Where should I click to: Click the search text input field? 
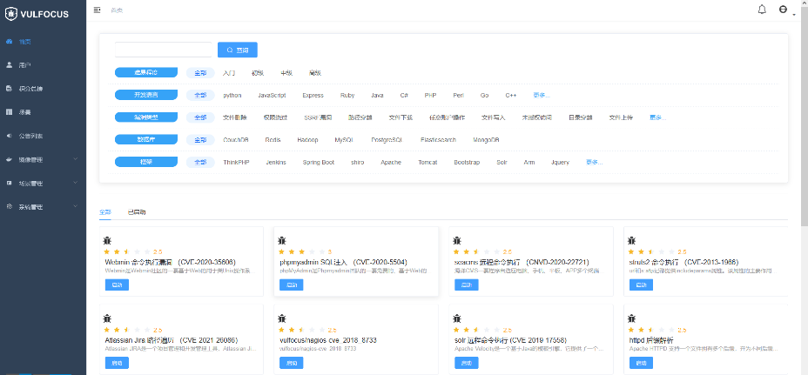[x=163, y=50]
